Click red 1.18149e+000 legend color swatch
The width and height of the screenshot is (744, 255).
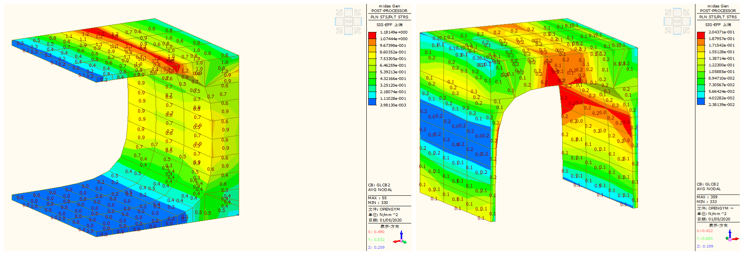[x=372, y=34]
